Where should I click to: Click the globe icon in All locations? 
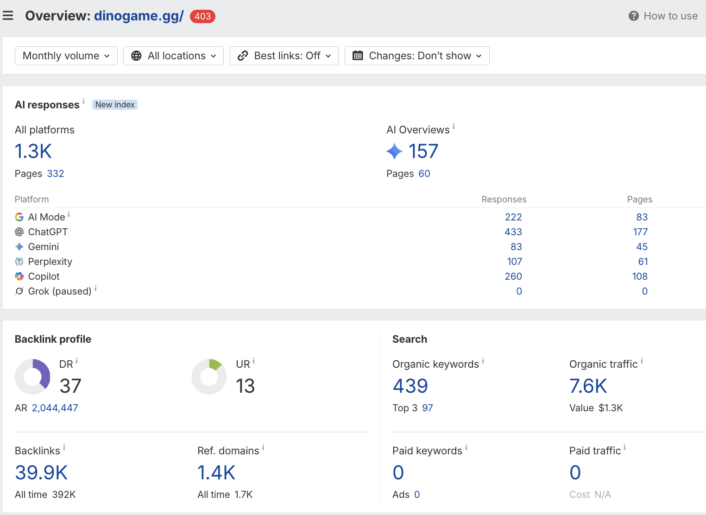136,56
